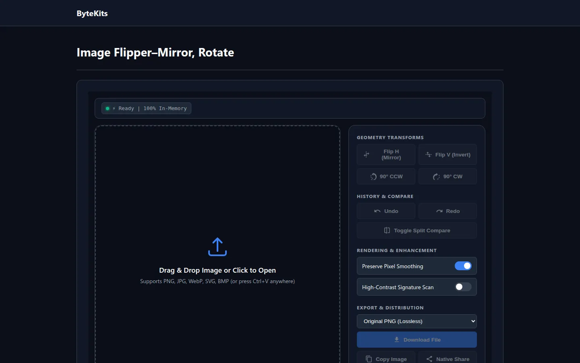This screenshot has height=363, width=580.
Task: Click the Drag & Drop Image or Click to Open text
Action: pyautogui.click(x=217, y=270)
